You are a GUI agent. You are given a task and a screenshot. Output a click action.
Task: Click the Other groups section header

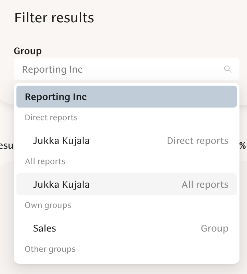tap(50, 249)
